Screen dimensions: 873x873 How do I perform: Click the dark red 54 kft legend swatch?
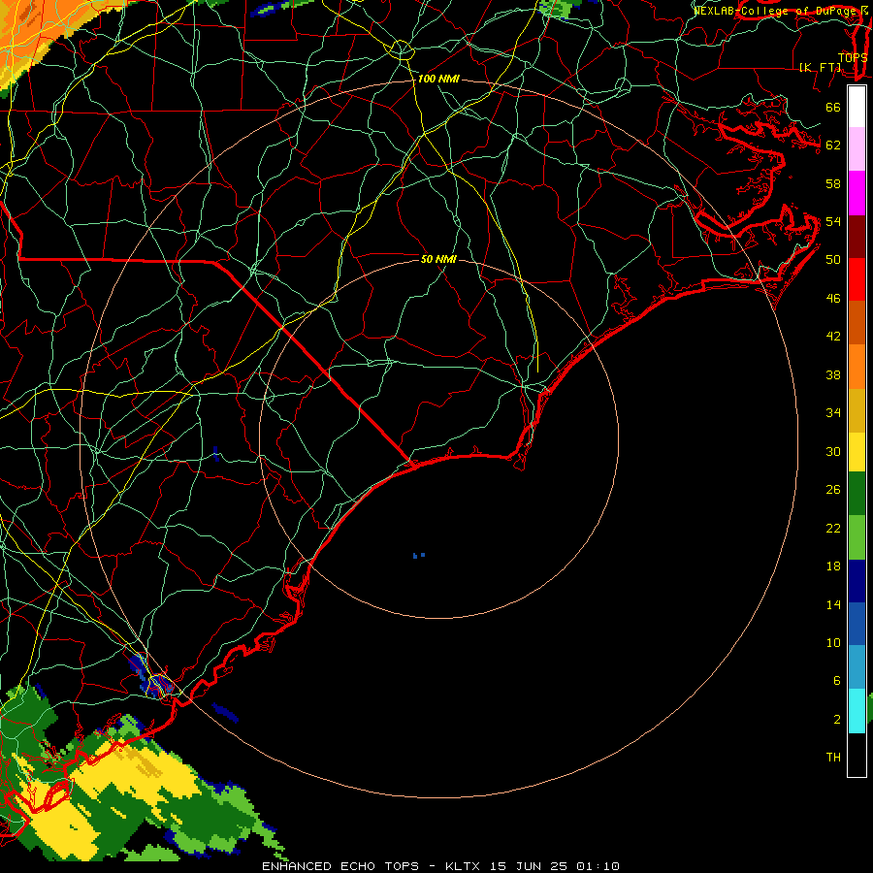point(857,236)
